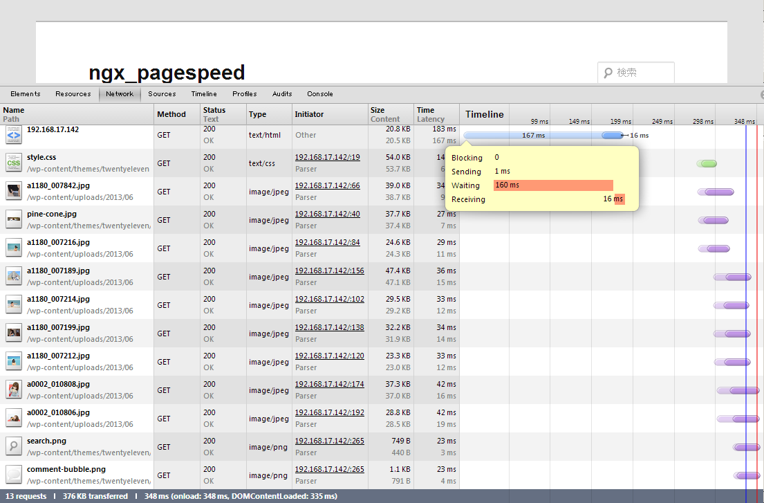Click the a0002_010806.jpg image thumbnail

click(x=14, y=418)
